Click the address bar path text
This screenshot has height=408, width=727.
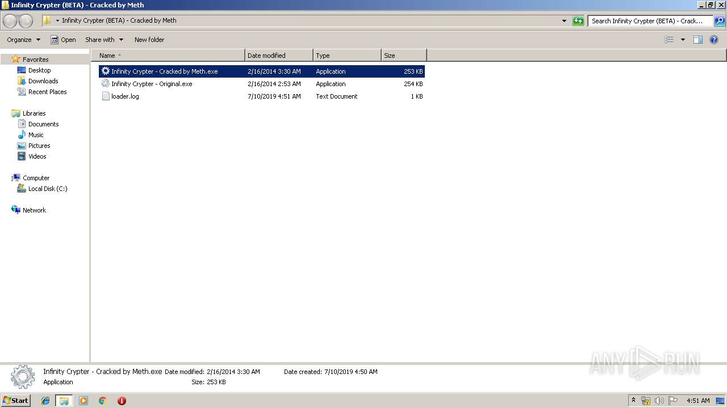point(119,20)
